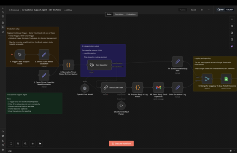Open the chat bubble icon in left sidebar
The height and width of the screenshot is (153, 237).
point(3,32)
